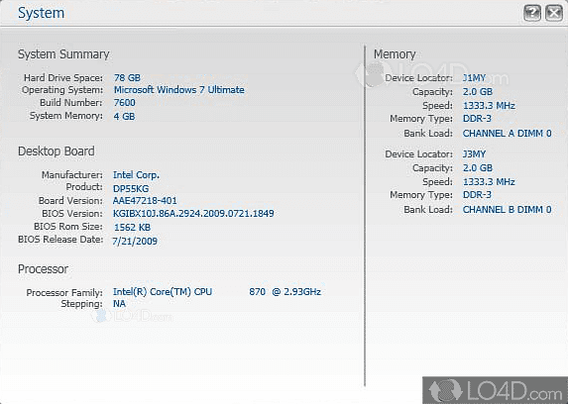
Task: Select device locator J1MY
Action: click(x=474, y=78)
